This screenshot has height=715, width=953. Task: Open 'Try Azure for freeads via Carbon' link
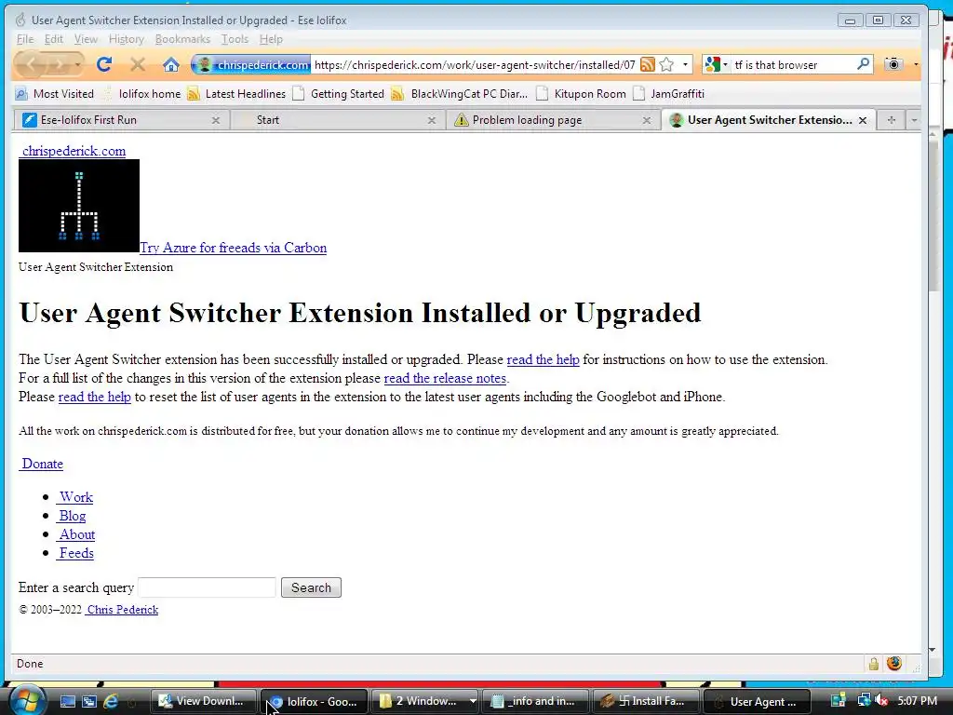[234, 248]
